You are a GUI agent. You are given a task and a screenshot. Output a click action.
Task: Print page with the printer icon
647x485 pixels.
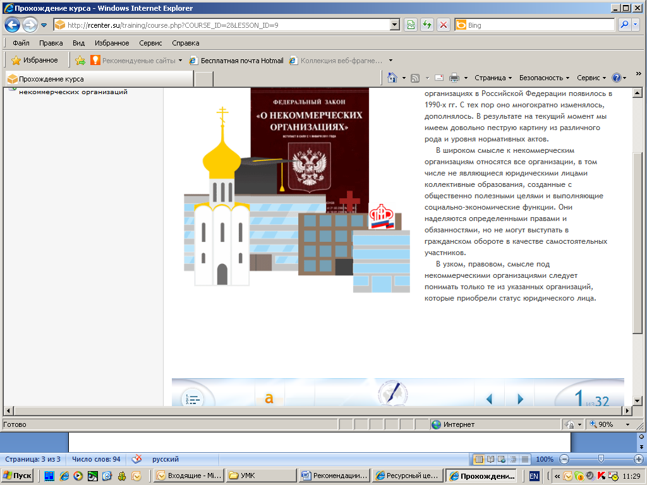454,78
